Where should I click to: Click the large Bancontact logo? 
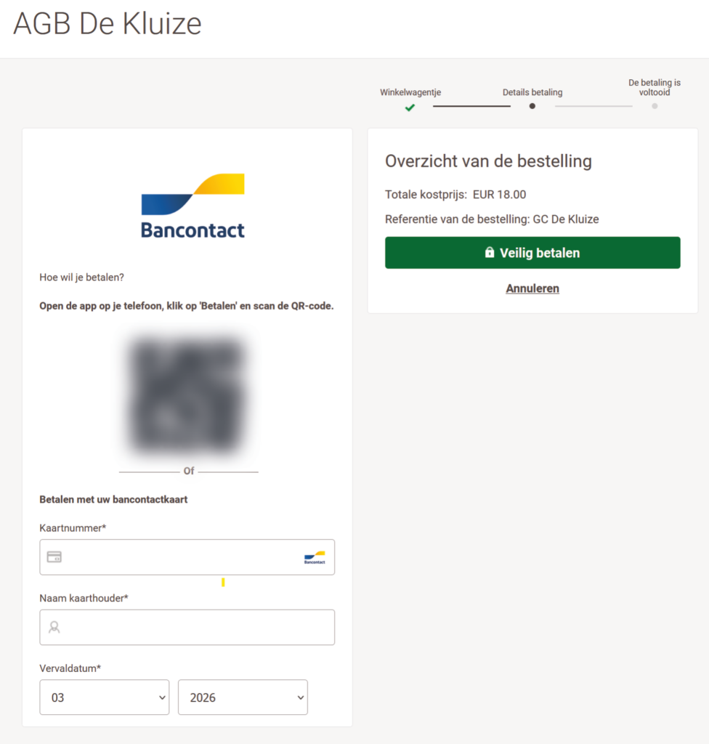click(x=193, y=206)
